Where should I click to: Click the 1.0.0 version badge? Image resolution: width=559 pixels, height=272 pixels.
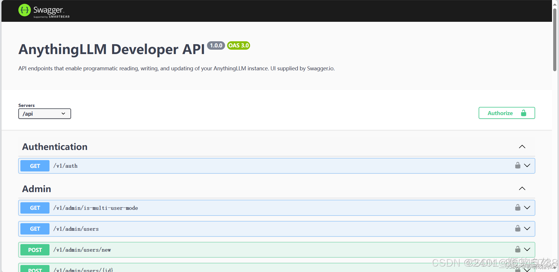(216, 46)
